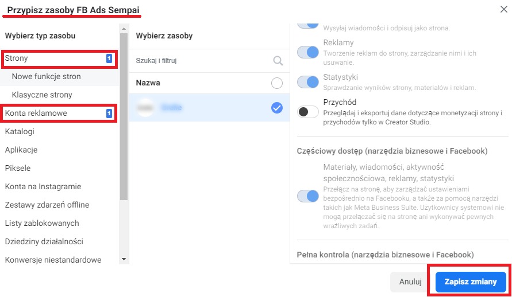
Task: Click the badge count next to Strony
Action: pyautogui.click(x=109, y=58)
